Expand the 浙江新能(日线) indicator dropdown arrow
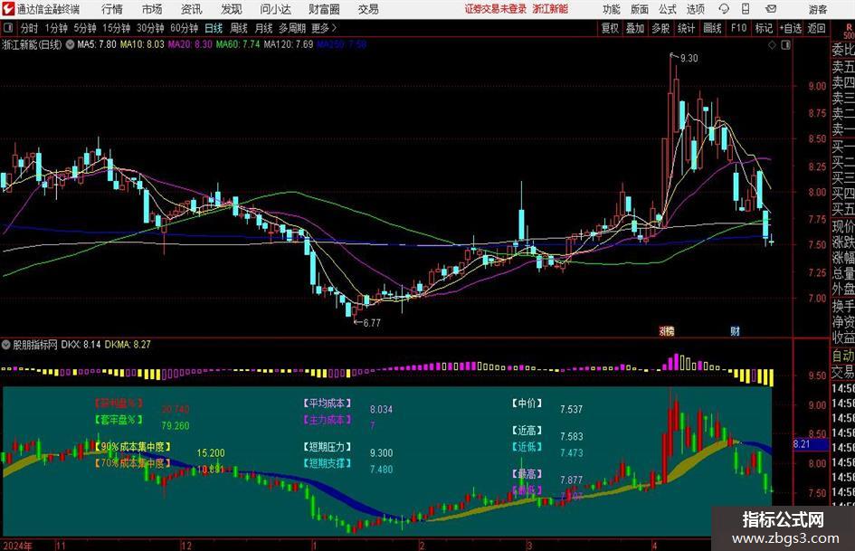The width and height of the screenshot is (855, 551). coord(71,44)
